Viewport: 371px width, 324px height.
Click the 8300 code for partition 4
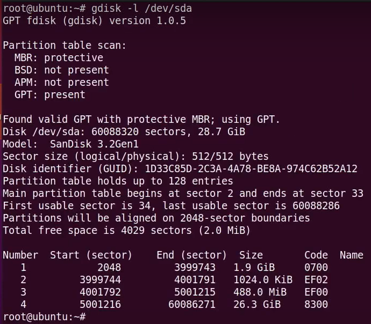316,304
